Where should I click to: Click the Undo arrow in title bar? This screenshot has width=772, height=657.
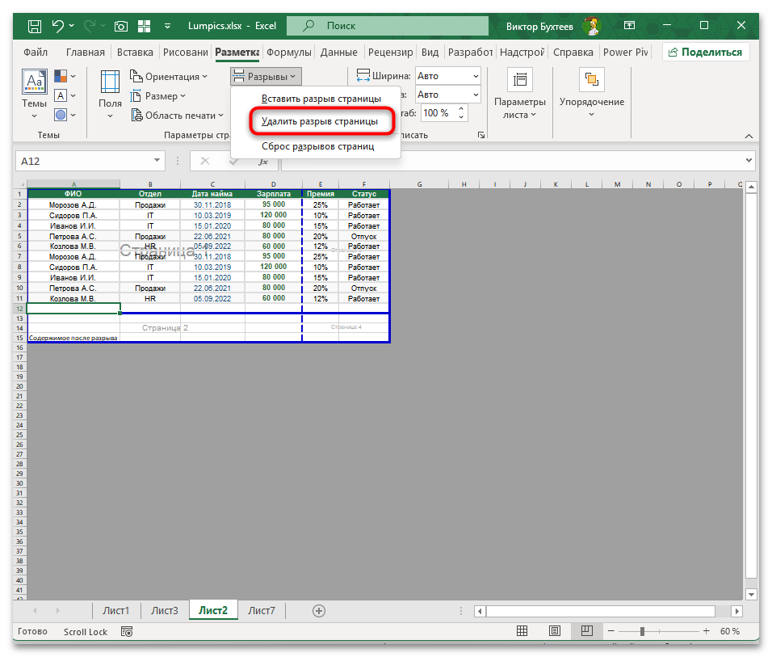point(58,26)
